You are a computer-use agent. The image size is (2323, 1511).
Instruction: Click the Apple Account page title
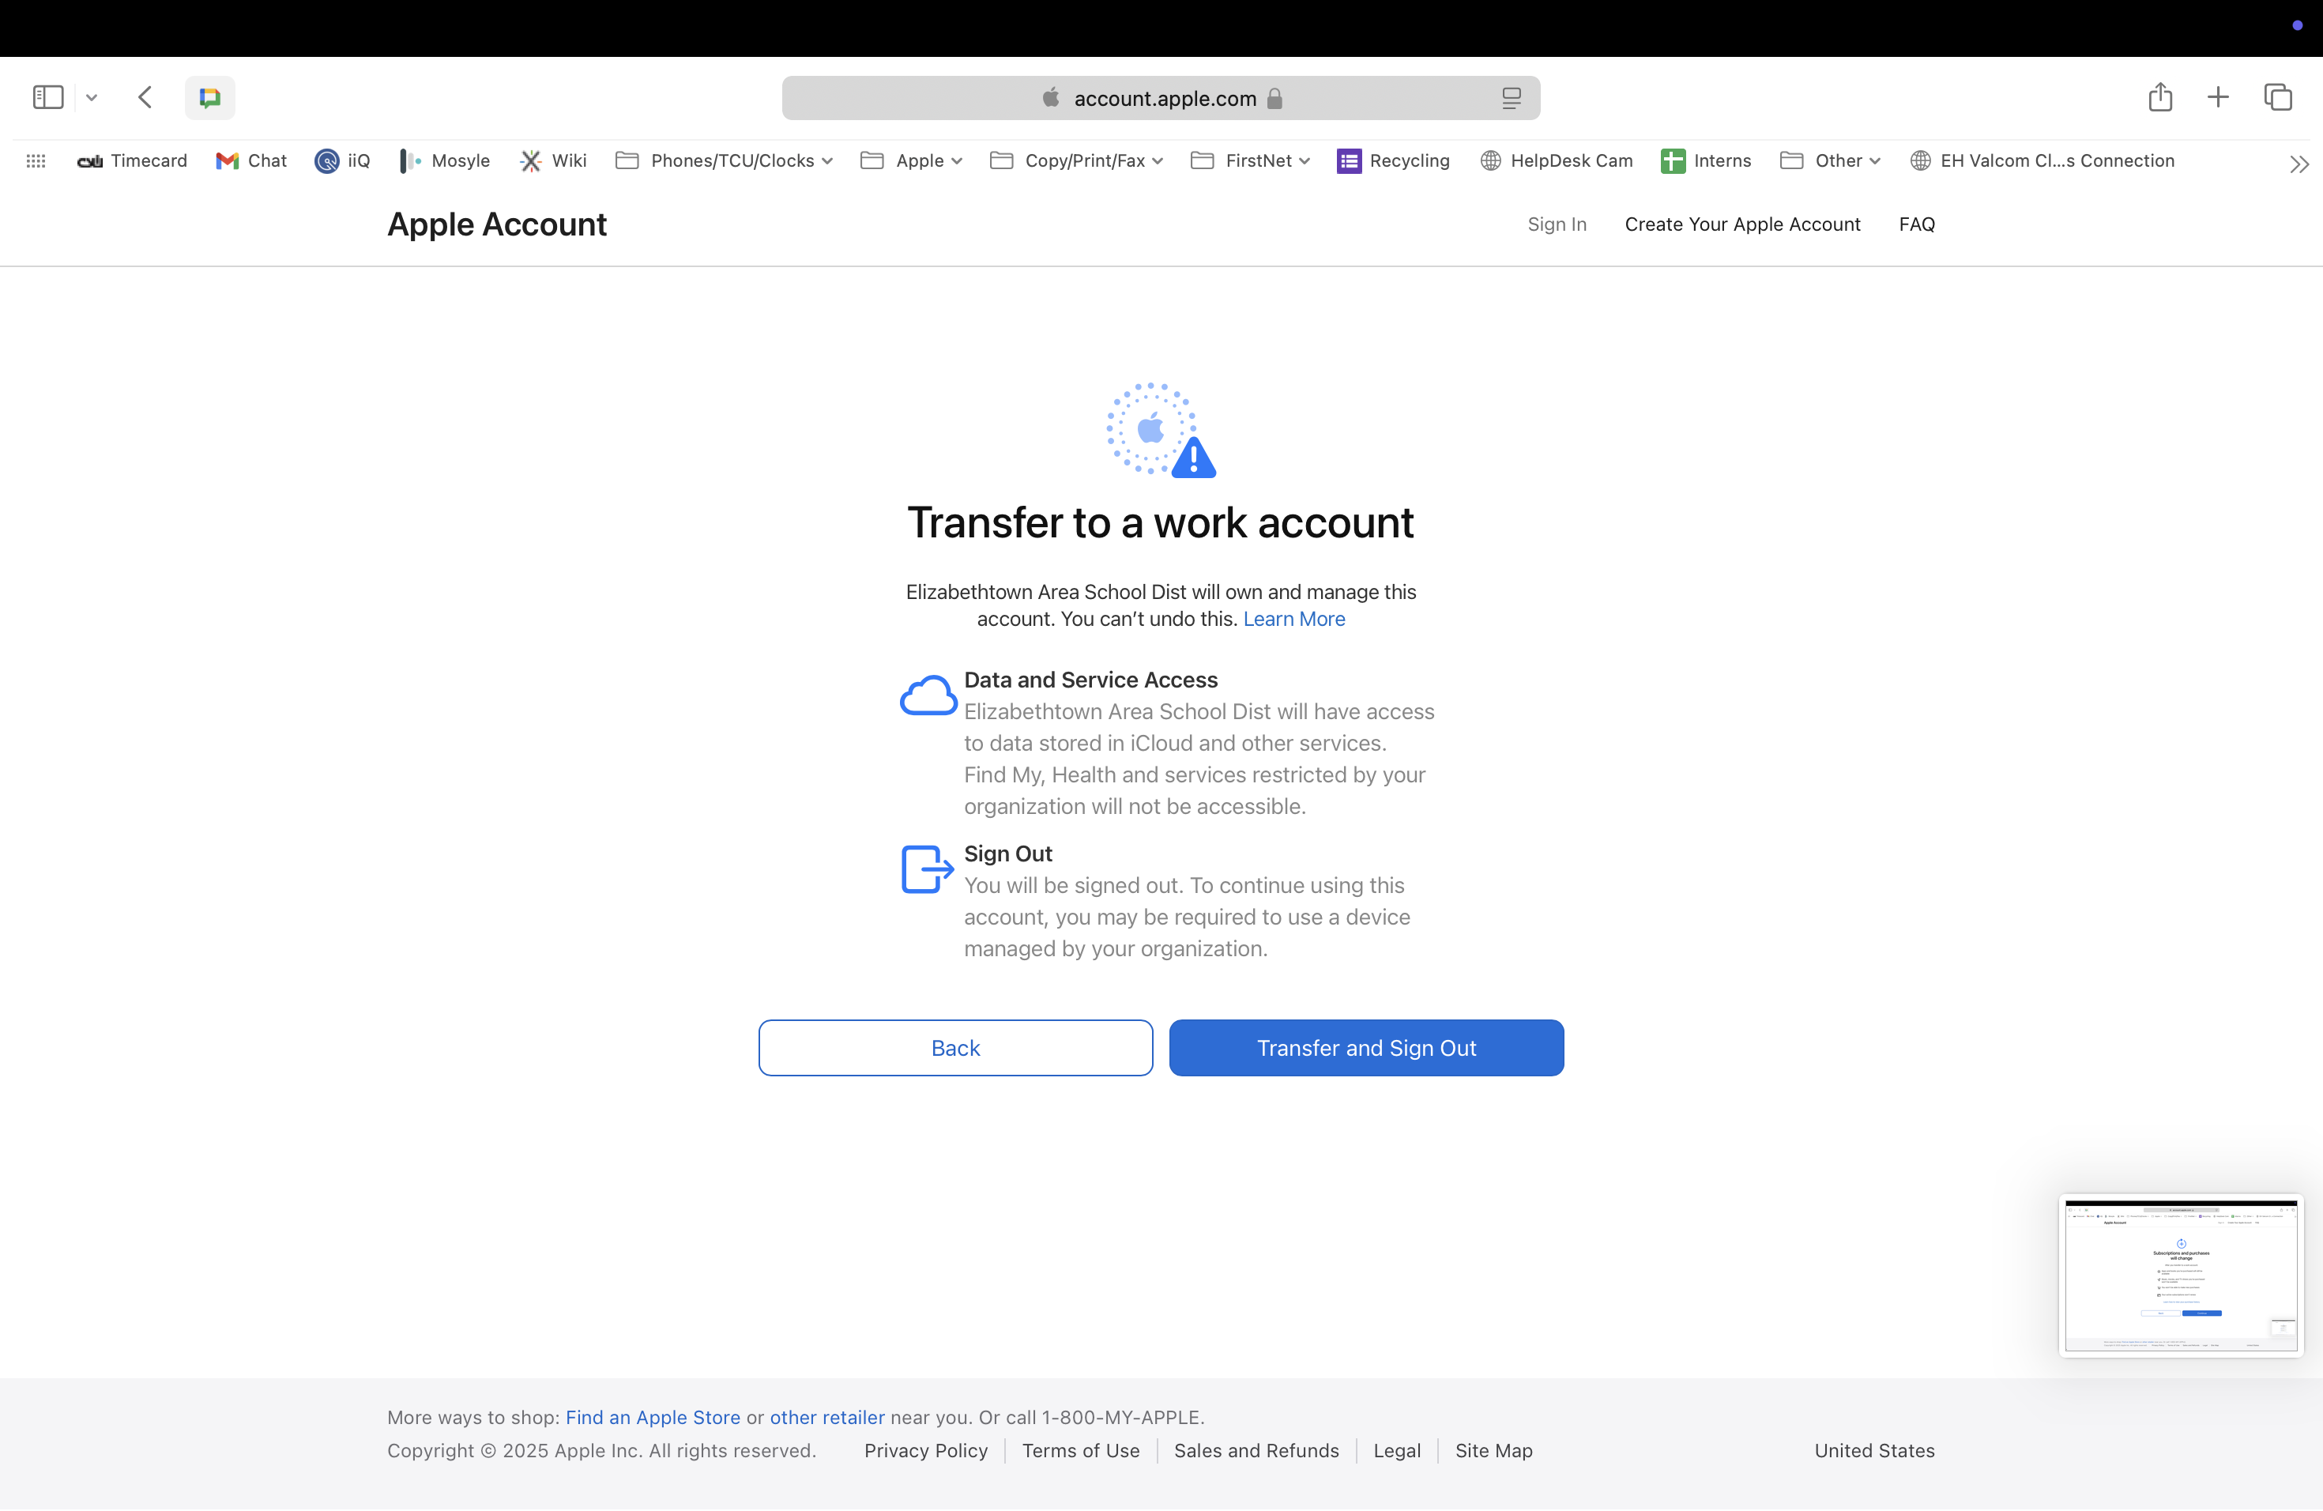click(497, 224)
